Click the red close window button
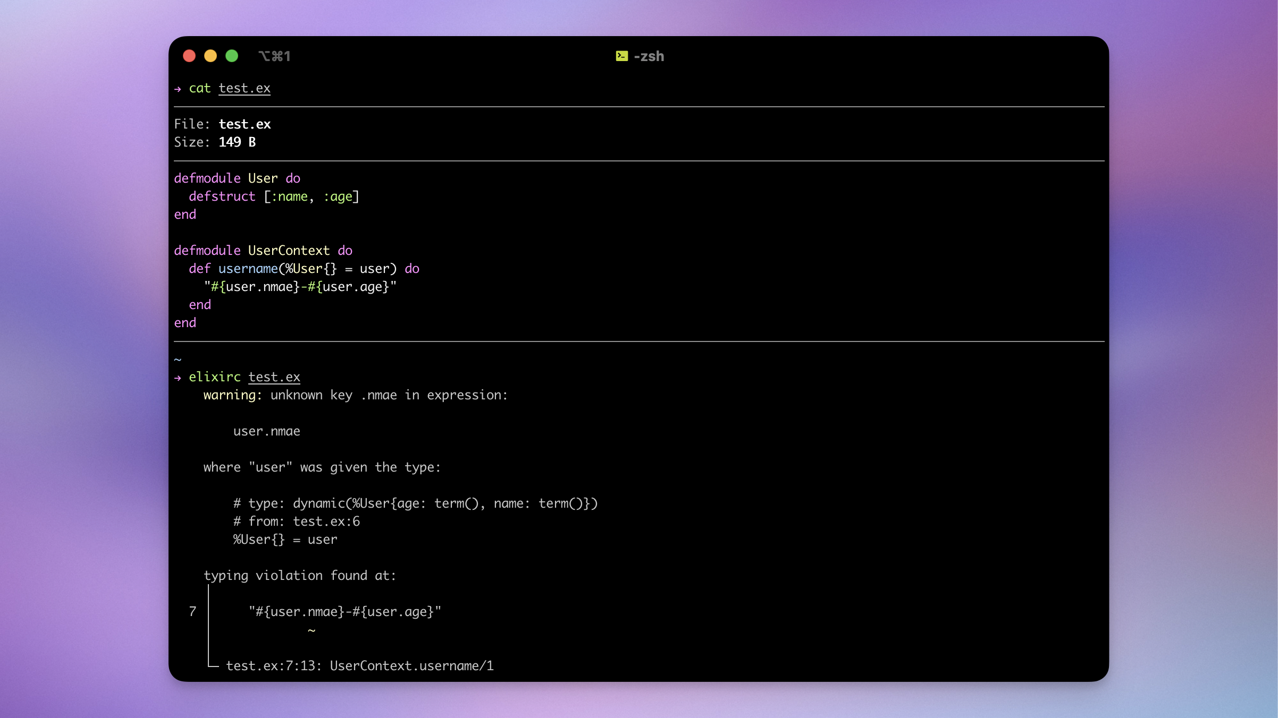 pyautogui.click(x=189, y=56)
